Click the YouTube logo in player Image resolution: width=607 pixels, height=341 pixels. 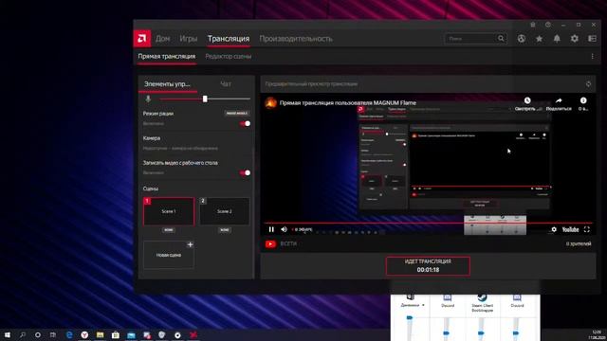point(570,229)
